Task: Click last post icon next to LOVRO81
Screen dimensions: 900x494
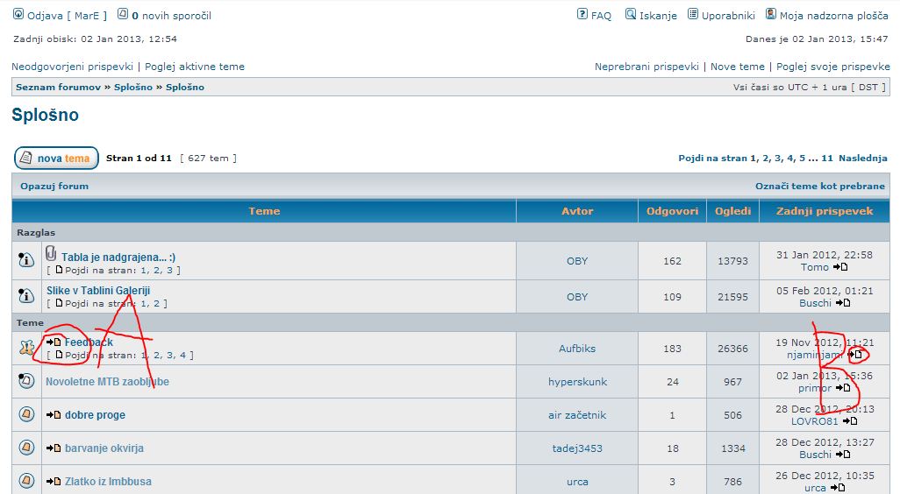Action: [x=850, y=421]
